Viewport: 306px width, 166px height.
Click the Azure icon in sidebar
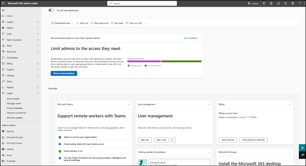point(3,155)
